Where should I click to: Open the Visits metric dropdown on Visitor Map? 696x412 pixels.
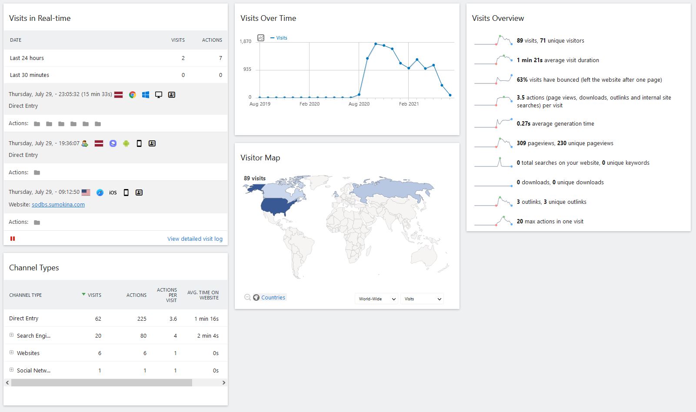click(x=422, y=299)
